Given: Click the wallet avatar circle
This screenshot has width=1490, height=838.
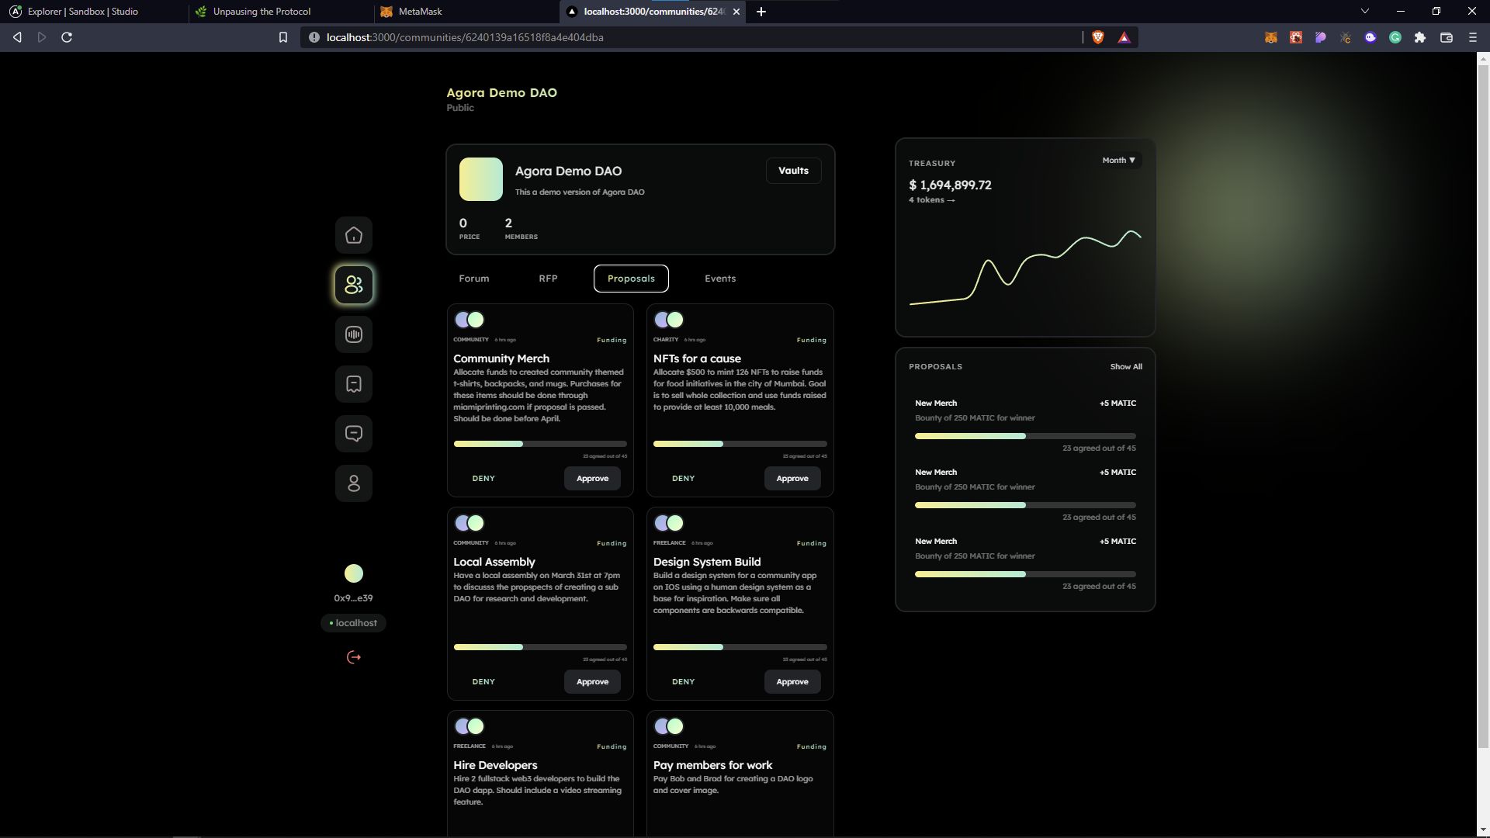Looking at the screenshot, I should (354, 573).
